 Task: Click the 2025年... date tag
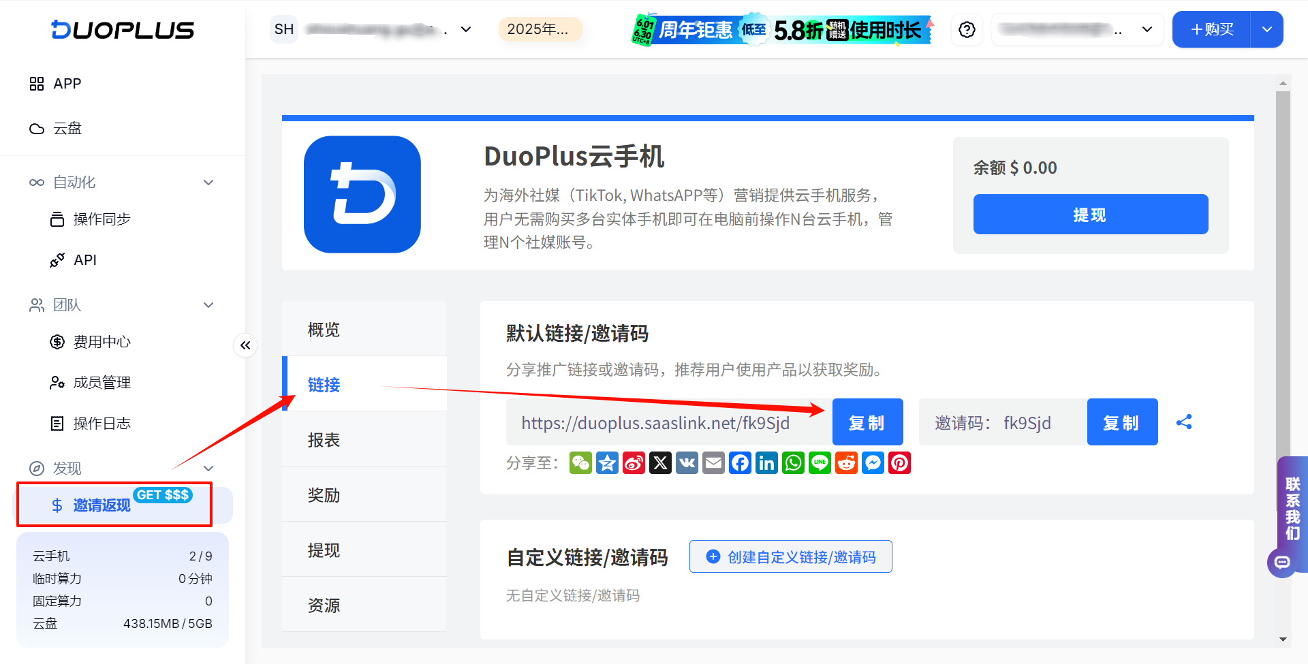tap(540, 29)
